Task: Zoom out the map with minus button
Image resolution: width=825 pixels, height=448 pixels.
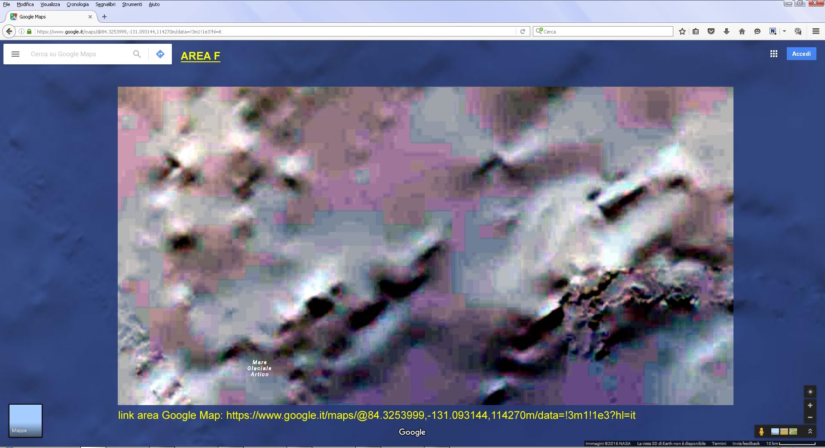Action: click(x=810, y=417)
